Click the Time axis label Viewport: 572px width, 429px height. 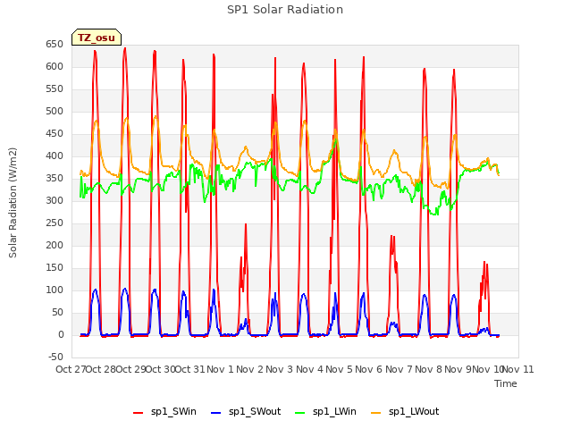pos(506,383)
